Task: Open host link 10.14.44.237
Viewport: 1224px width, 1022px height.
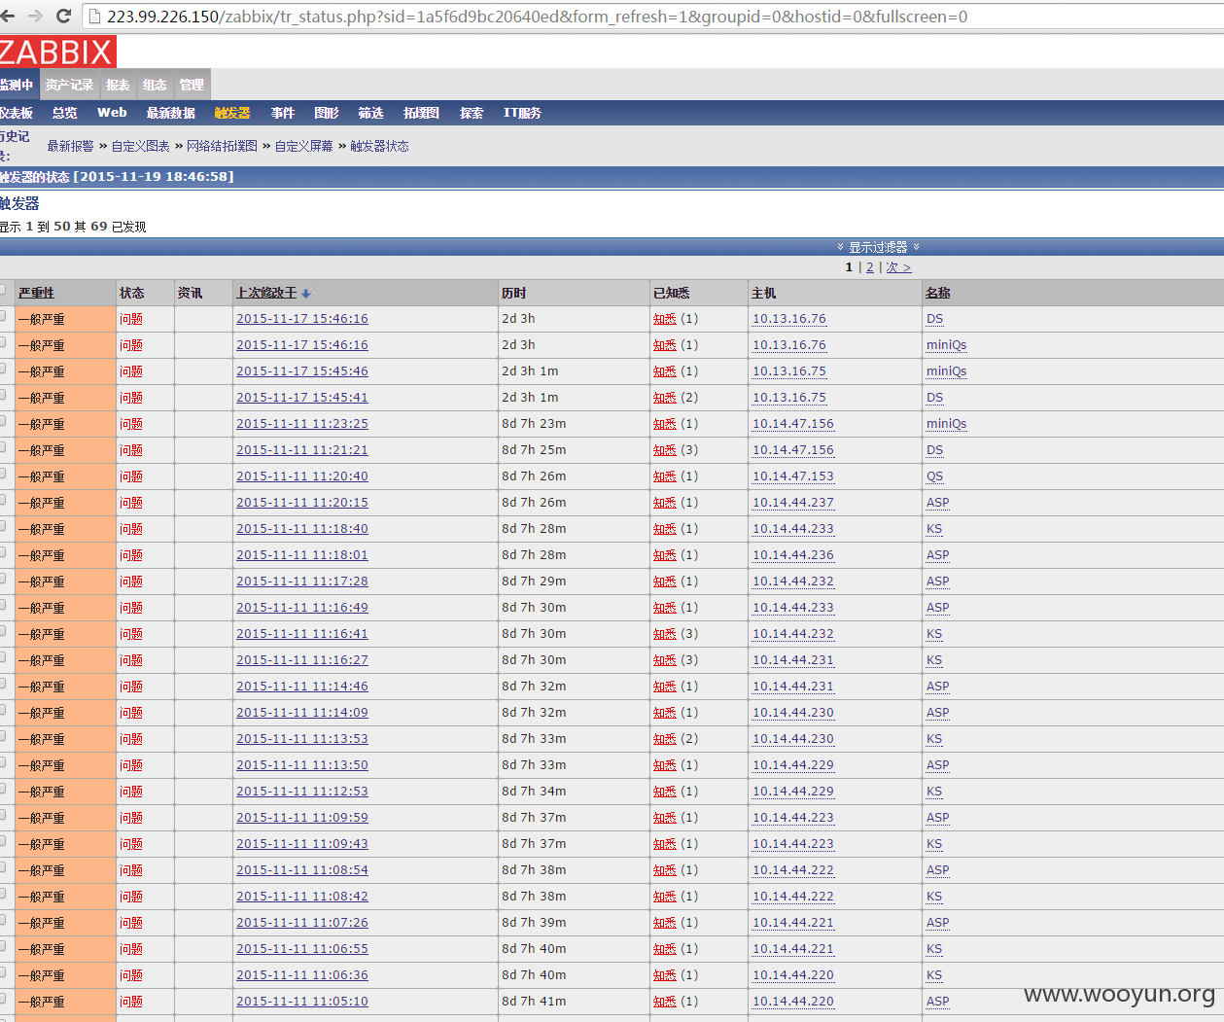Action: 793,503
